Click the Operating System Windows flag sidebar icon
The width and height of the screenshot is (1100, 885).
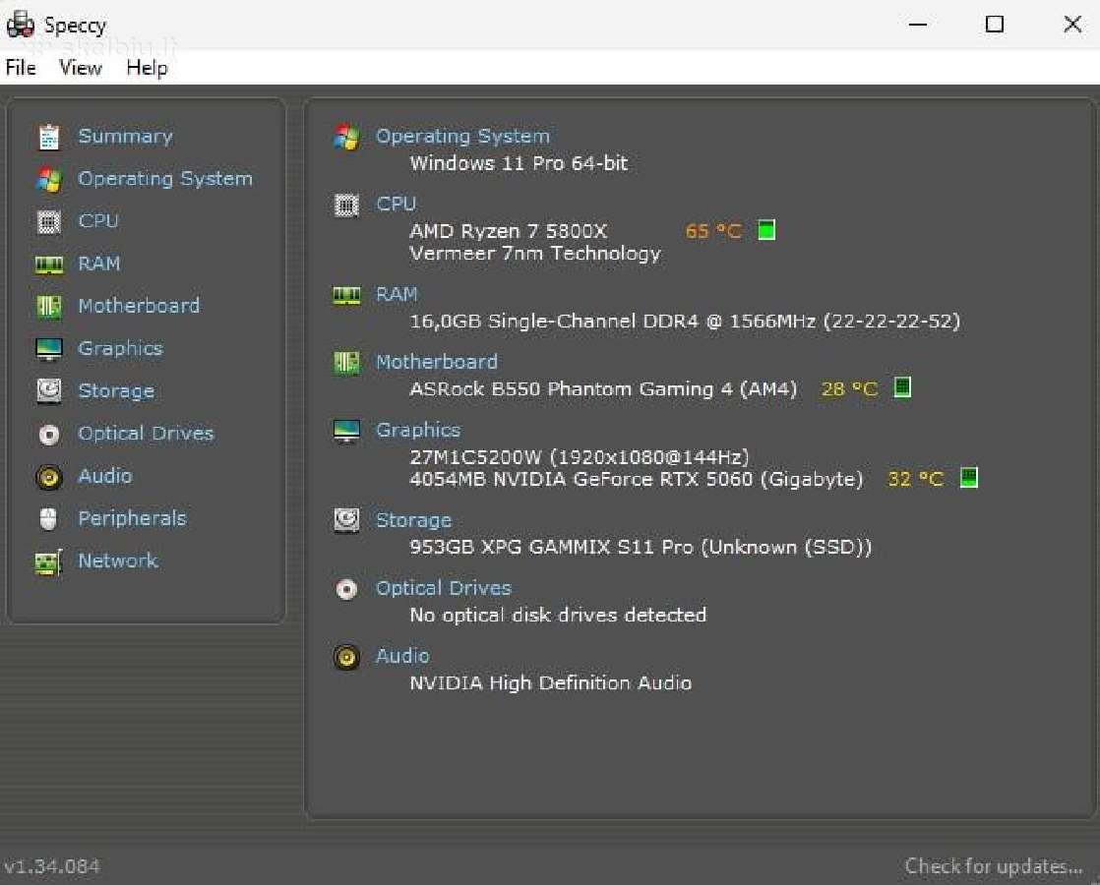coord(48,180)
